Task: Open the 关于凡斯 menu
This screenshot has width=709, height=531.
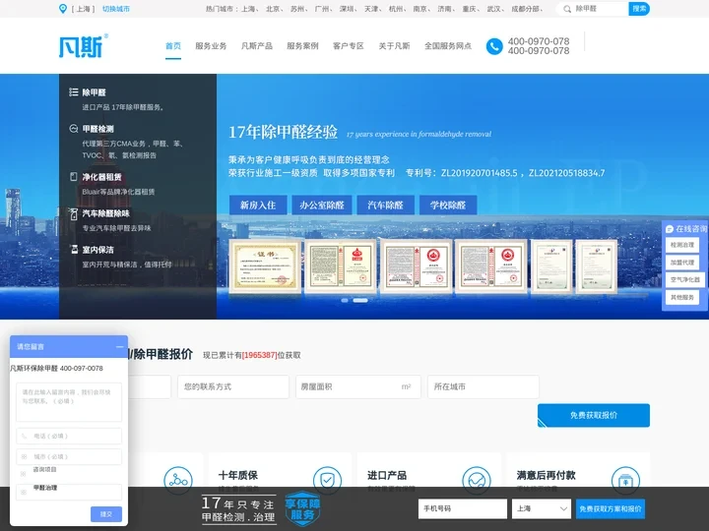Action: click(394, 46)
